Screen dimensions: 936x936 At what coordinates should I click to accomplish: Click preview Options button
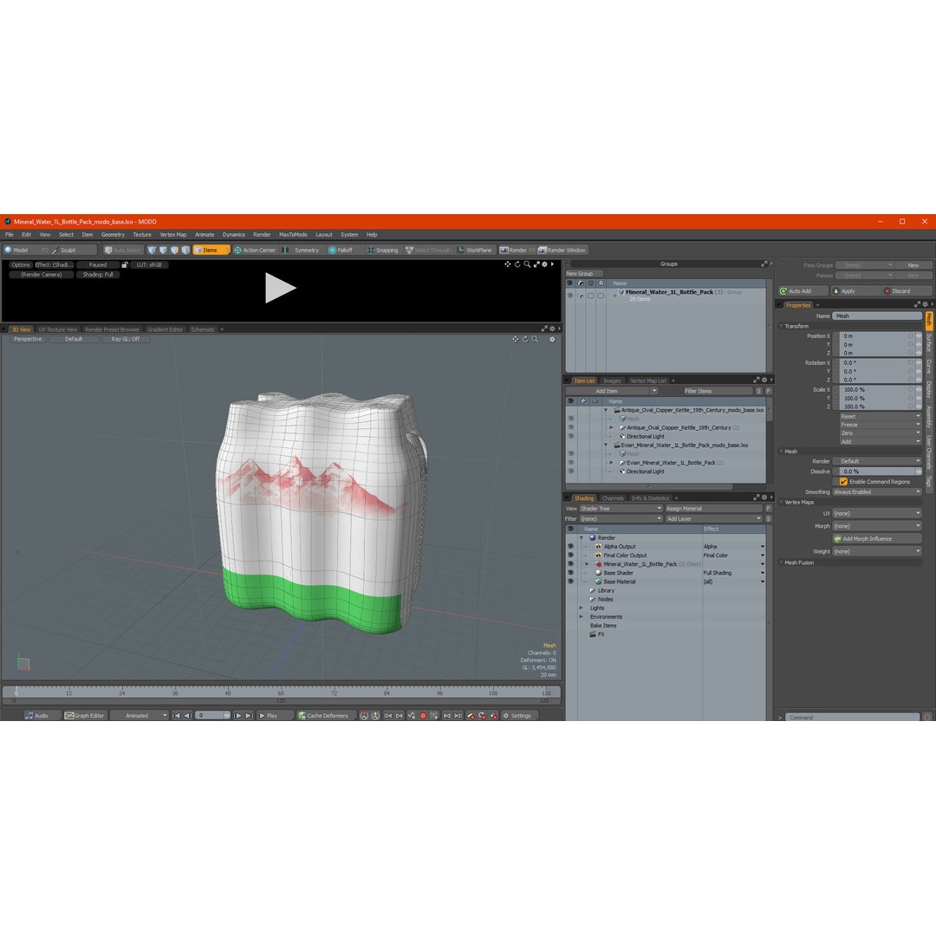20,264
